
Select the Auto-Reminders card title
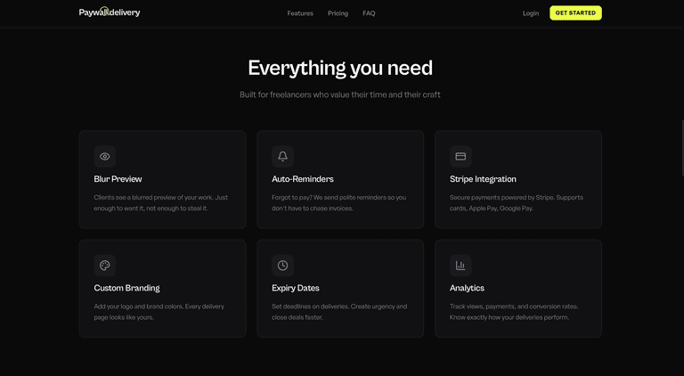pyautogui.click(x=303, y=179)
